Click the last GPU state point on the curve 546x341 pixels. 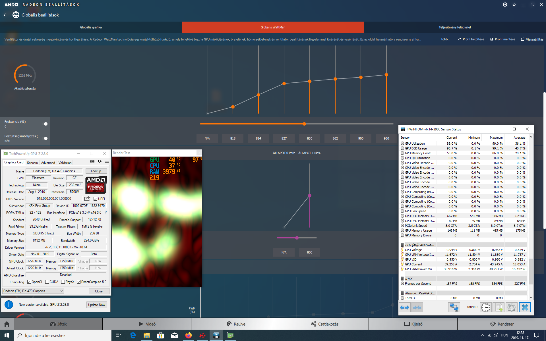(x=386, y=75)
